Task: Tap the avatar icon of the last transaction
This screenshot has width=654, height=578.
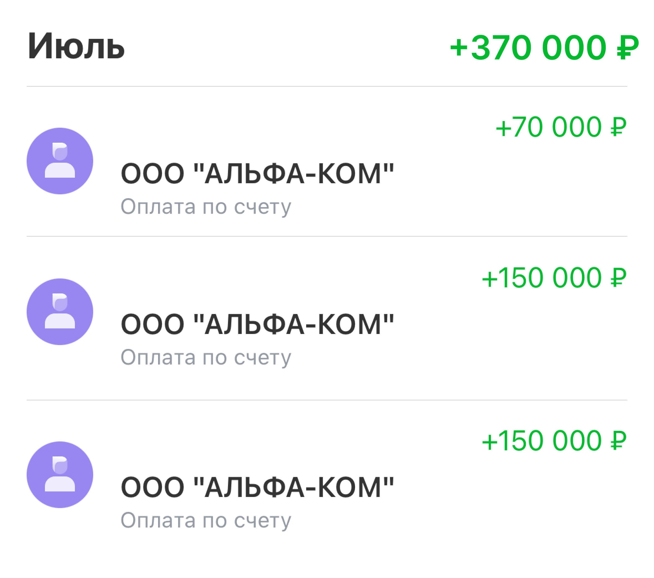Action: (x=60, y=474)
